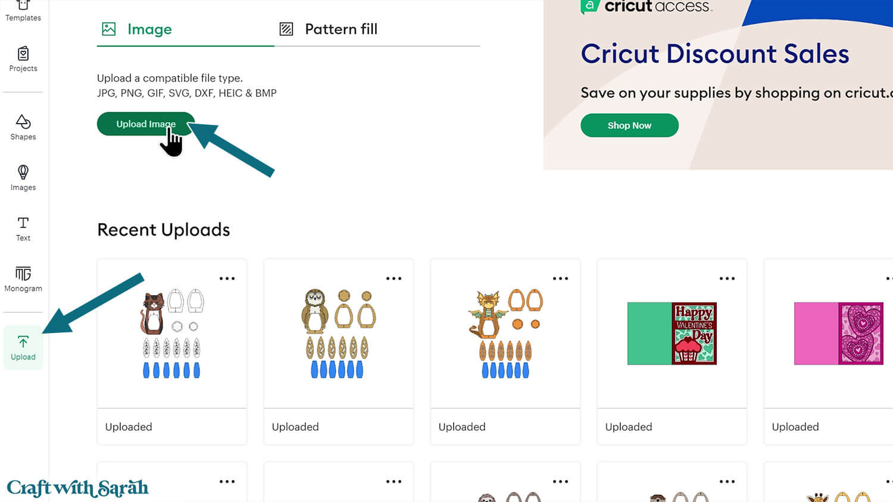
Task: Select the cat craft upload thumbnail
Action: coord(172,334)
